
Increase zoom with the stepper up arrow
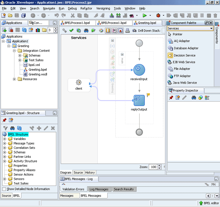[159, 166]
